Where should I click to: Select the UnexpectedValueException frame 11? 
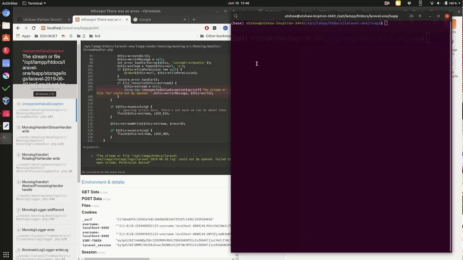click(x=45, y=110)
